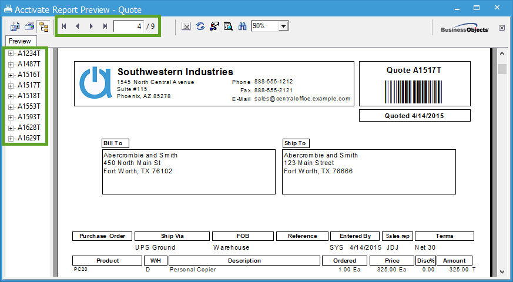This screenshot has width=513, height=282.
Task: Expand the A1629T tree node
Action: point(11,139)
